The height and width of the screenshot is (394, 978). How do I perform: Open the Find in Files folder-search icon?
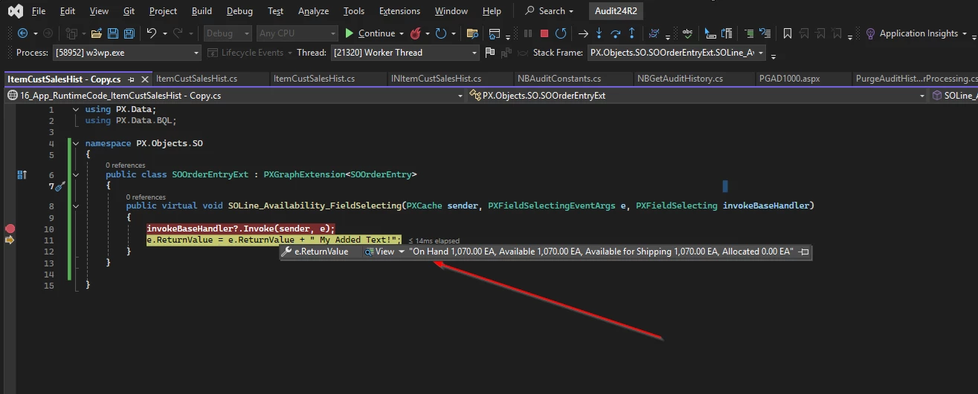472,33
